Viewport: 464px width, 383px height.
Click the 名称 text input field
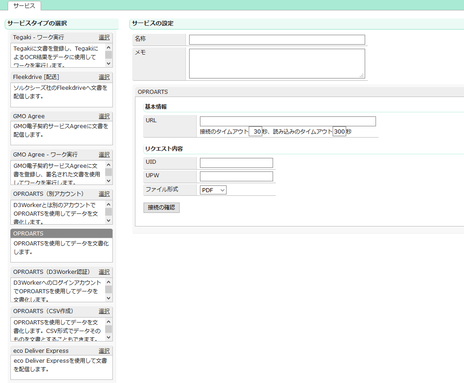coord(277,40)
